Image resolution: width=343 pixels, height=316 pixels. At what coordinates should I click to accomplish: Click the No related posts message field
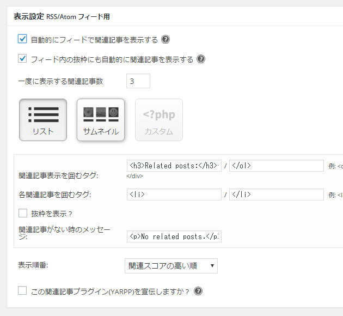pos(174,236)
